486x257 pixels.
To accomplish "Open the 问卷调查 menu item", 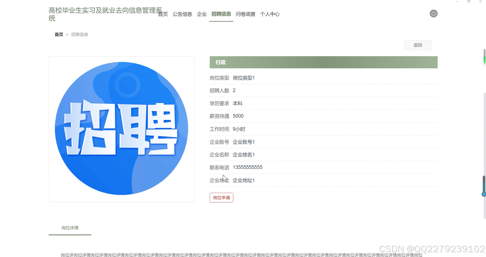I will 245,14.
